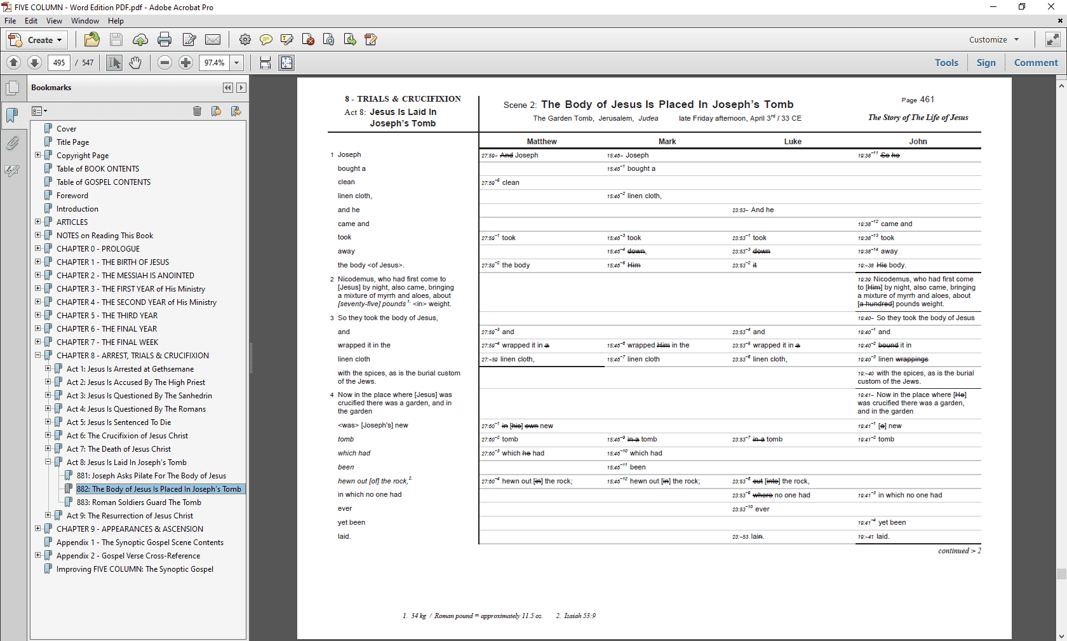
Task: Open the edit/sign document pencil icon
Action: 189,39
